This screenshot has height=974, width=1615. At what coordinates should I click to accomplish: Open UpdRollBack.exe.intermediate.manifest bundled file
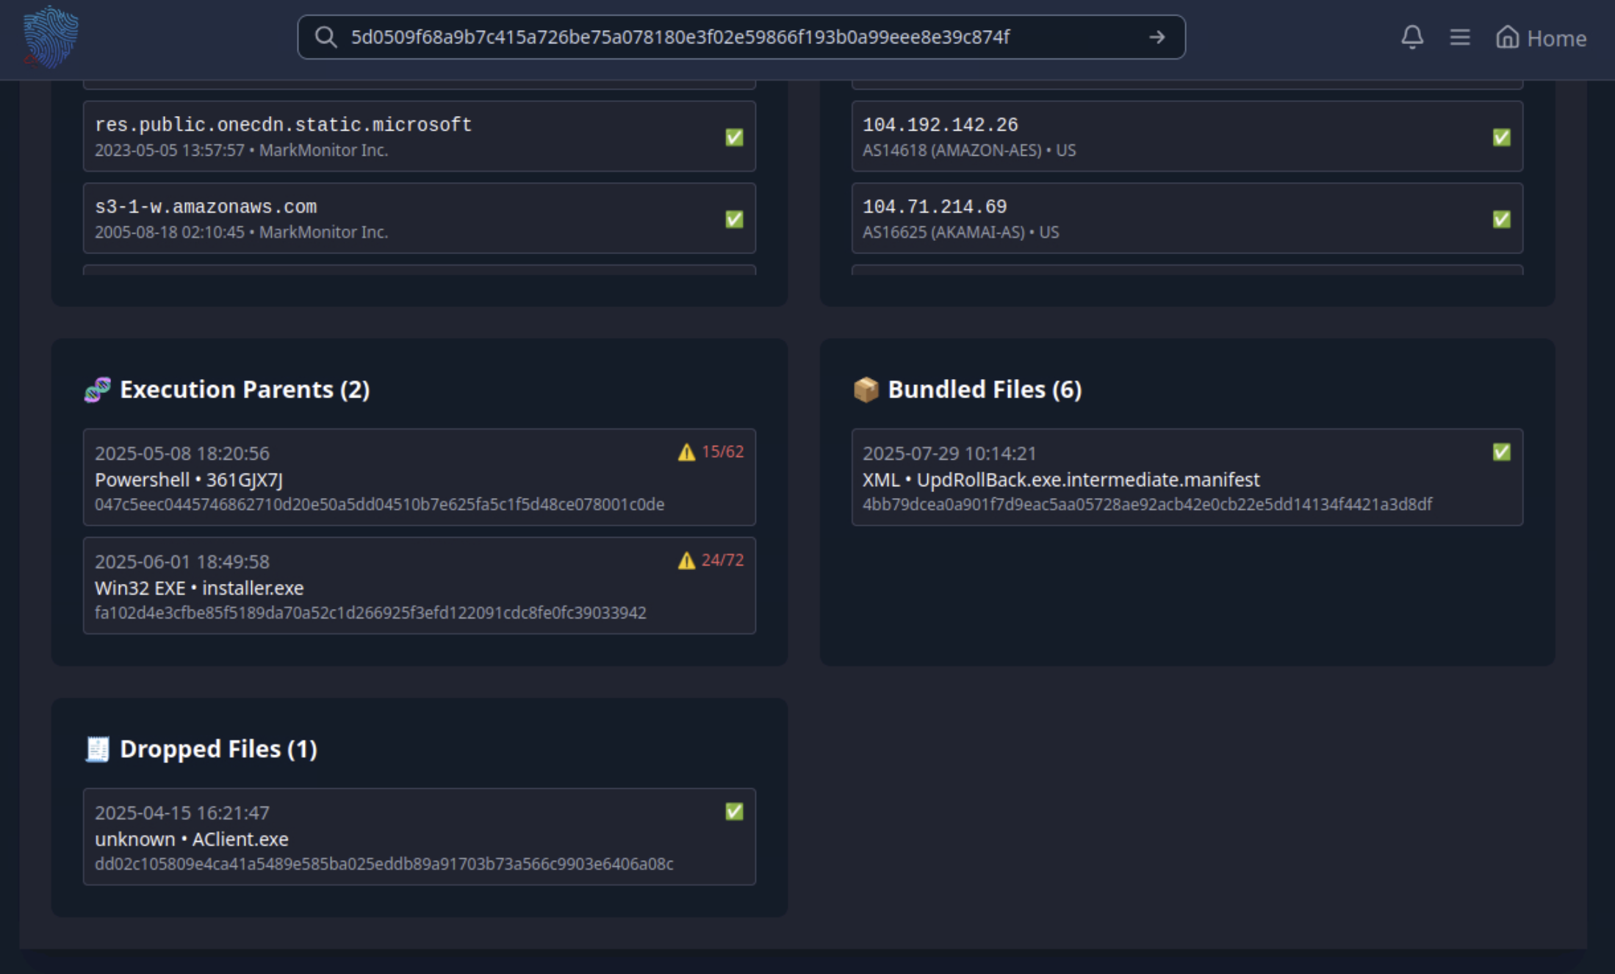click(1187, 477)
